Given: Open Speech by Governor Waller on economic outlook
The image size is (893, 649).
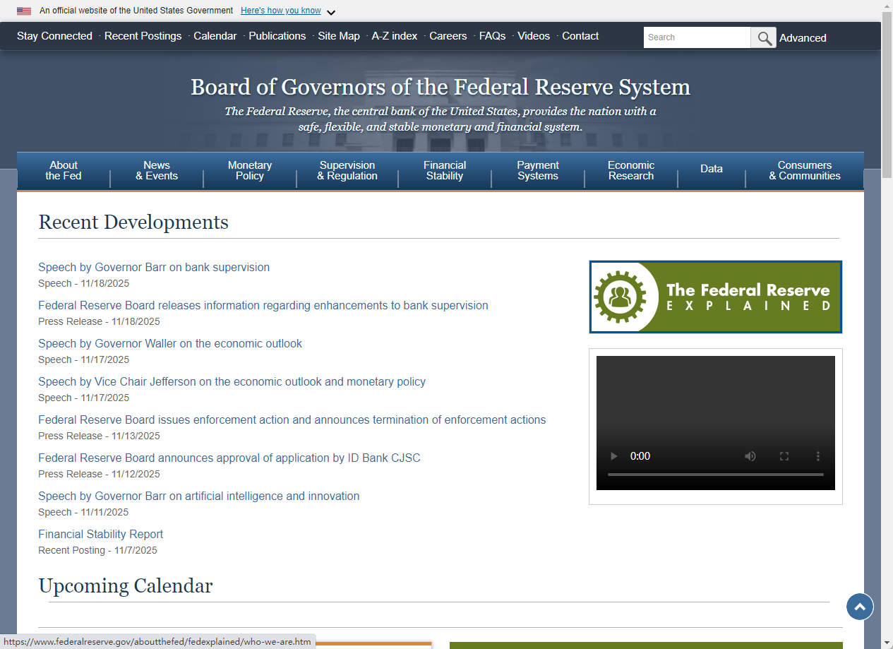Looking at the screenshot, I should click(170, 344).
